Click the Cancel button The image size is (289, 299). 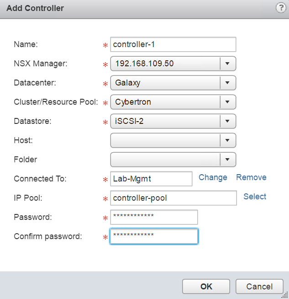259,286
